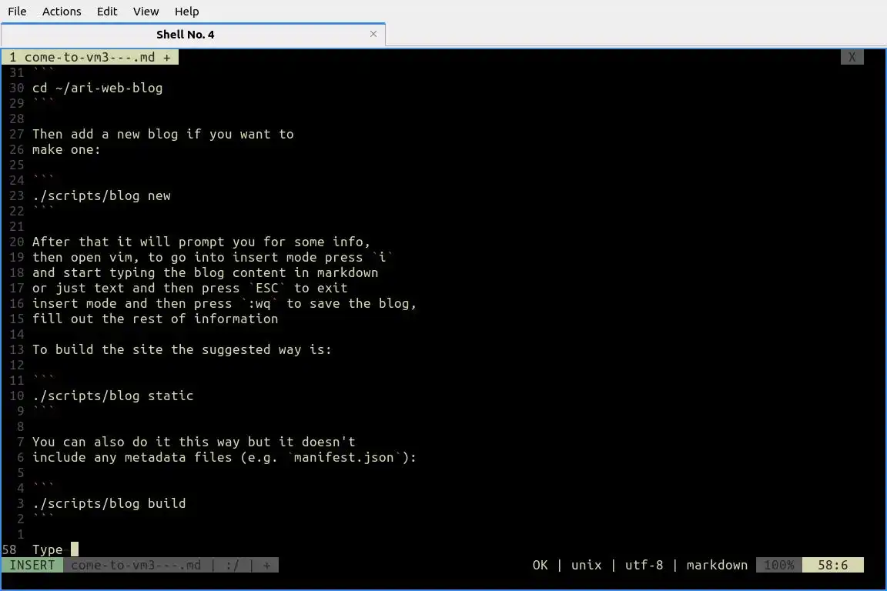Click the unix file format entry
Image resolution: width=887 pixels, height=591 pixels.
pyautogui.click(x=586, y=565)
